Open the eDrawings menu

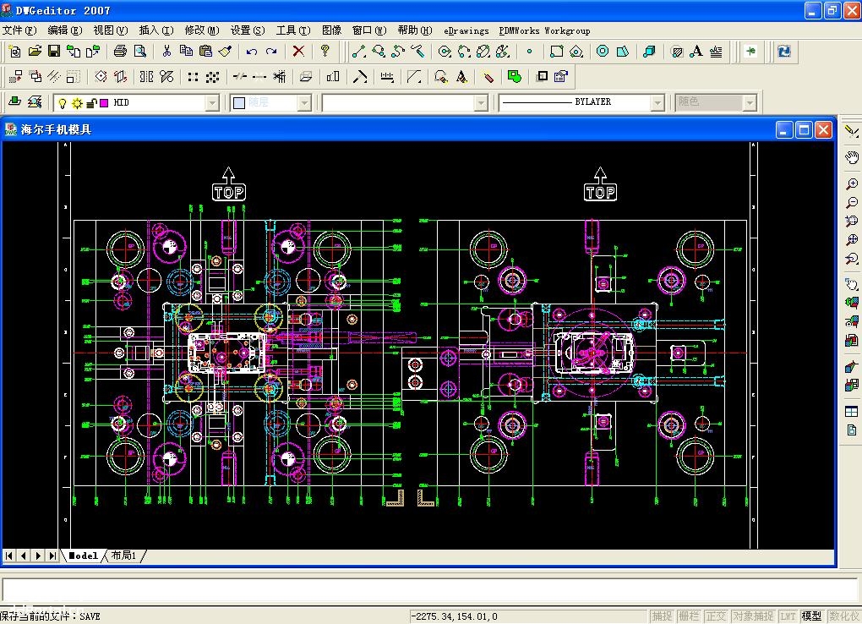coord(466,30)
